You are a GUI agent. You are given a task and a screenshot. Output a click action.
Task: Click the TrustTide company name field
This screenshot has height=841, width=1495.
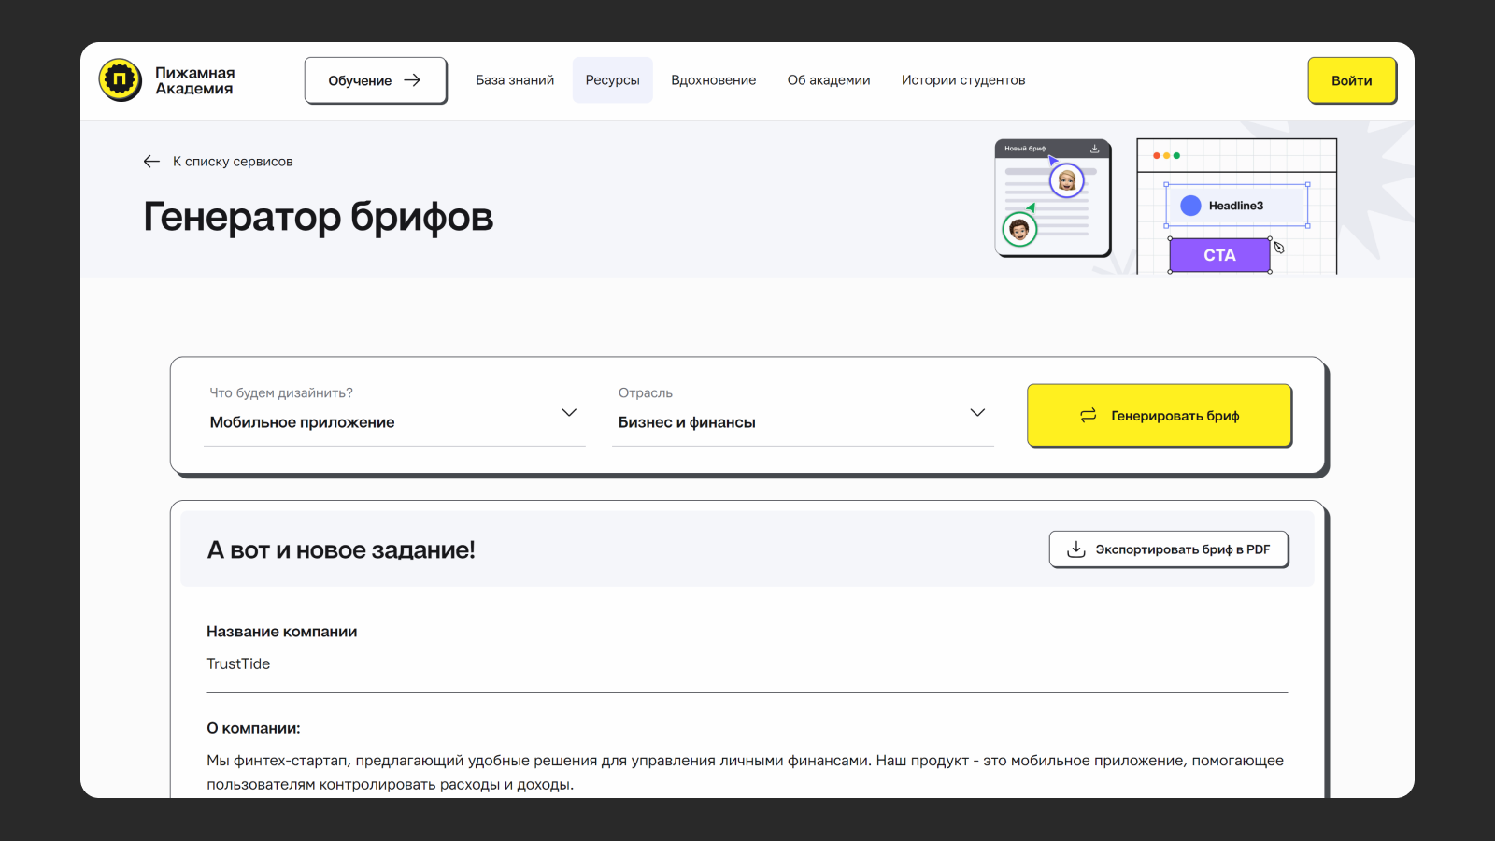[x=238, y=663]
